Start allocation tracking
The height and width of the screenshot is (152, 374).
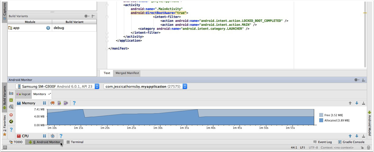pos(66,103)
